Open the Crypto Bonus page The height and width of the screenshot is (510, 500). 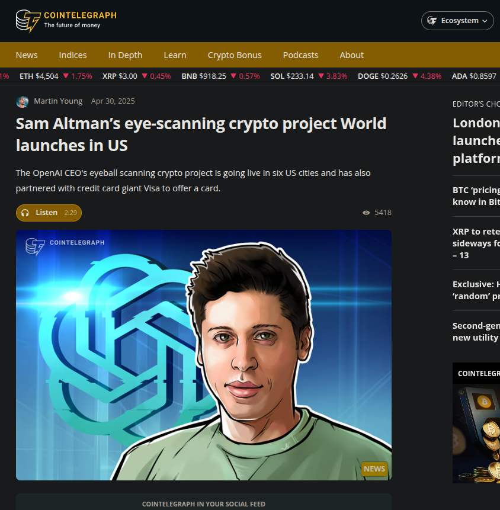235,55
